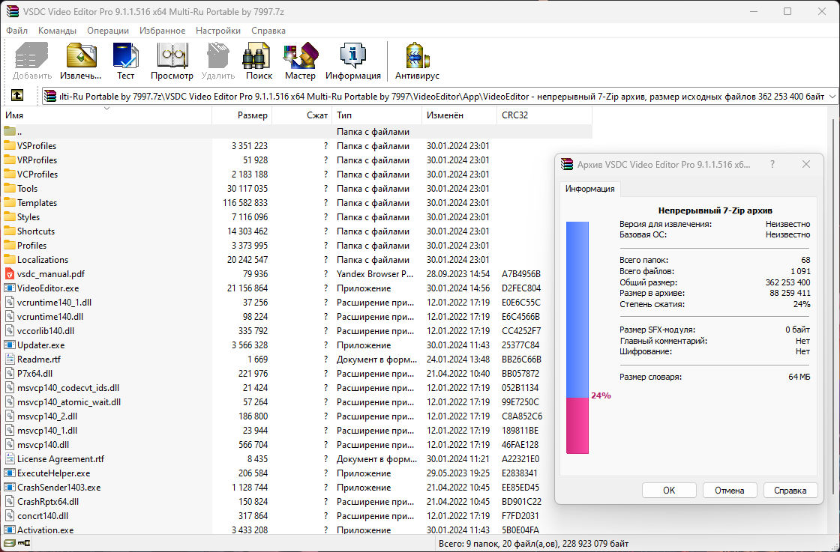This screenshot has height=552, width=840.
Task: Open the Избранное menu
Action: point(162,31)
